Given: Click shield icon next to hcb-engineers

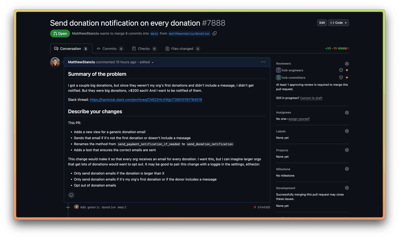Looking at the screenshot, I should click(341, 70).
